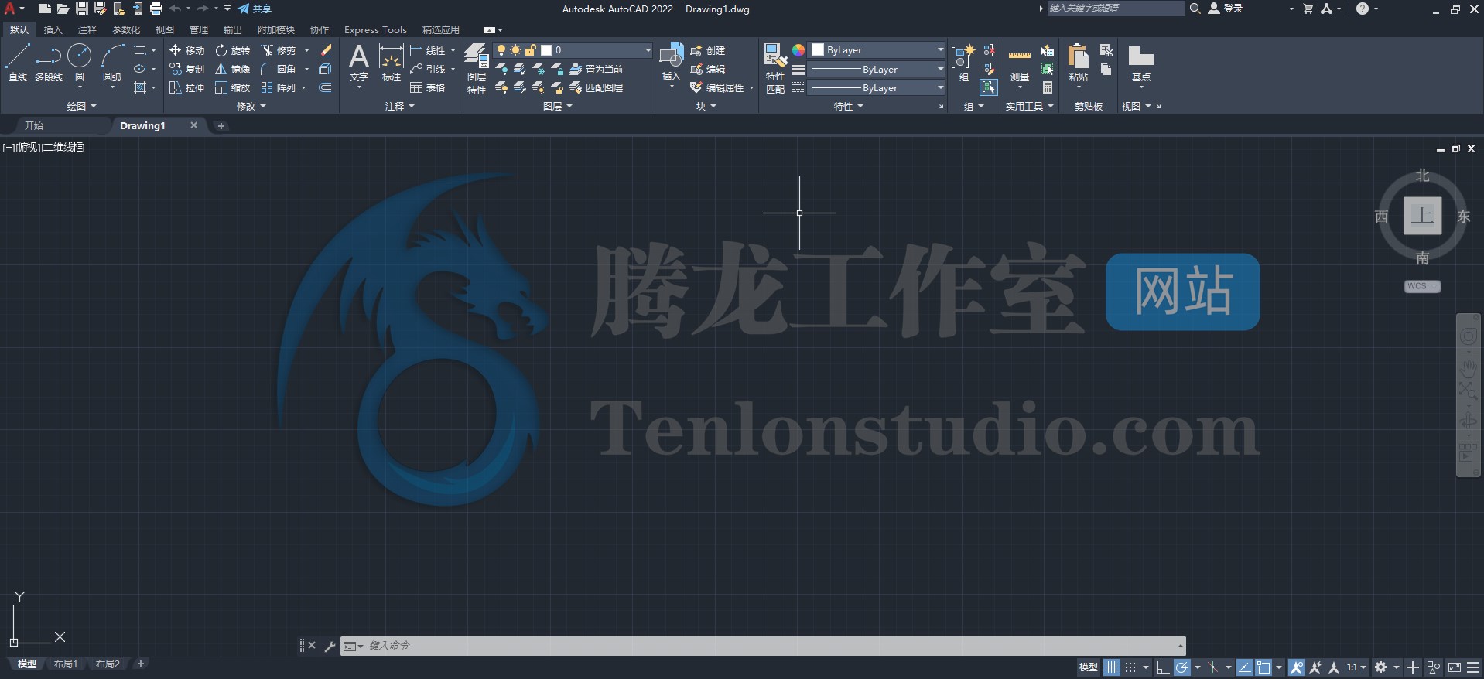The width and height of the screenshot is (1484, 679).
Task: Switch to the 布局1 layout tab
Action: point(66,664)
